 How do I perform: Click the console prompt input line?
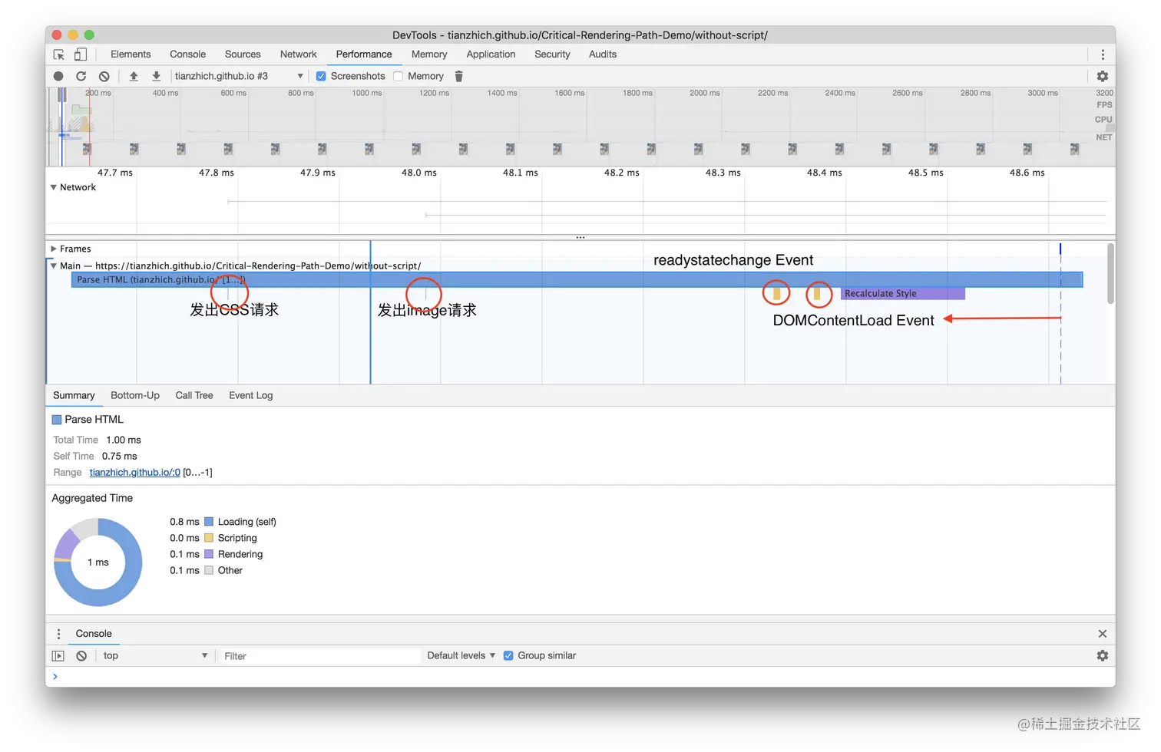point(580,677)
